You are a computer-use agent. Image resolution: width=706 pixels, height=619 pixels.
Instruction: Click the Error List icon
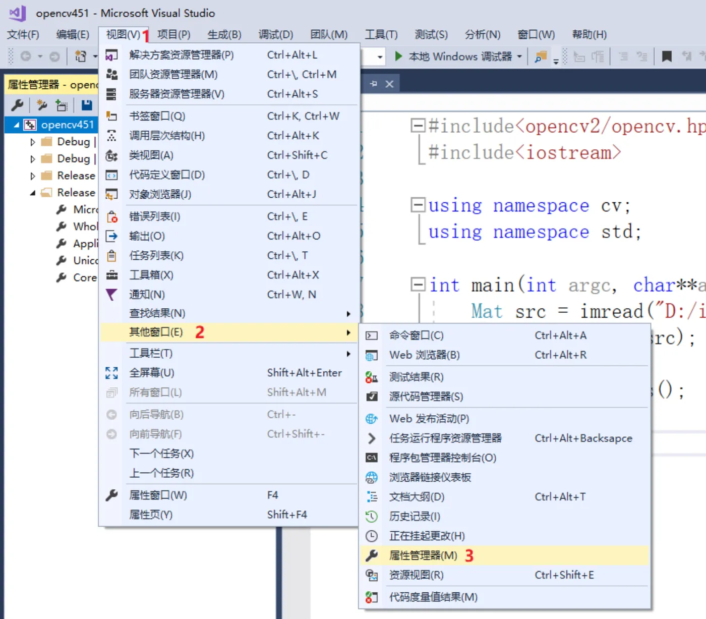[111, 217]
